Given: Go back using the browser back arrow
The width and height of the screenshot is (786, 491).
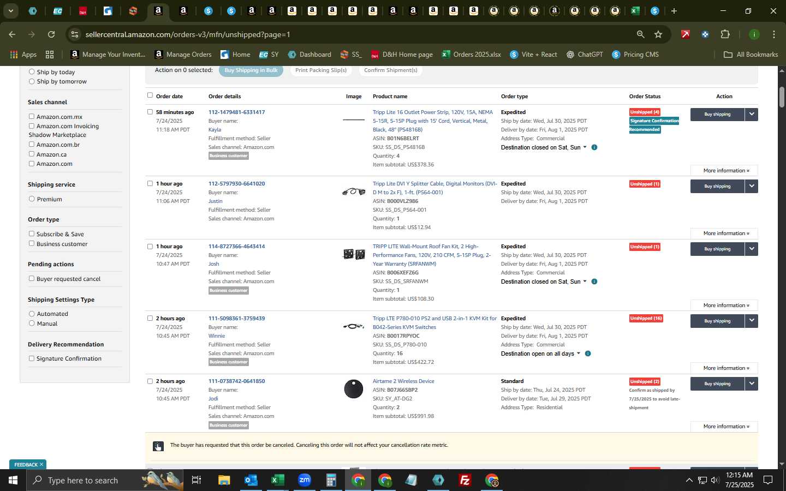Looking at the screenshot, I should tap(12, 34).
